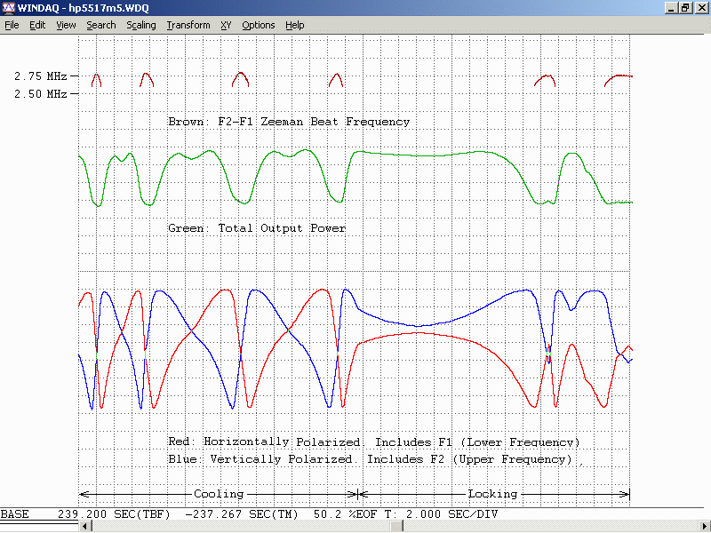The width and height of the screenshot is (711, 533).
Task: Click the BASE indicator in status bar
Action: click(x=14, y=514)
